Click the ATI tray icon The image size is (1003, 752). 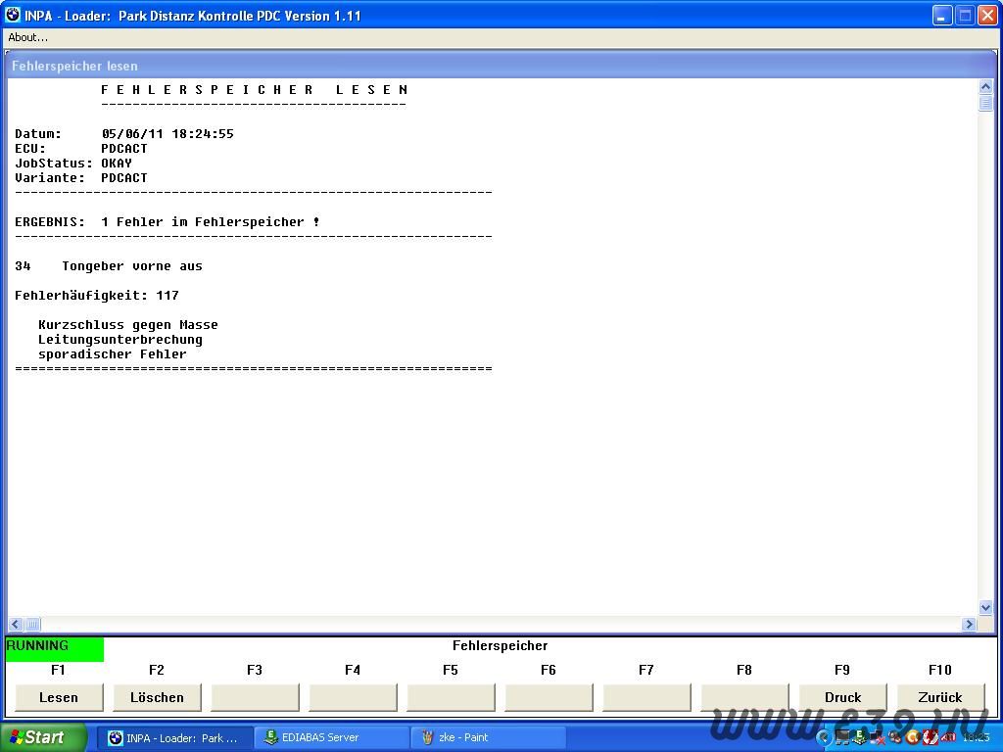948,737
